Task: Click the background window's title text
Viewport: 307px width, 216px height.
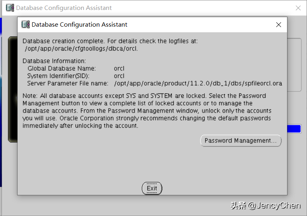Action: [64, 8]
